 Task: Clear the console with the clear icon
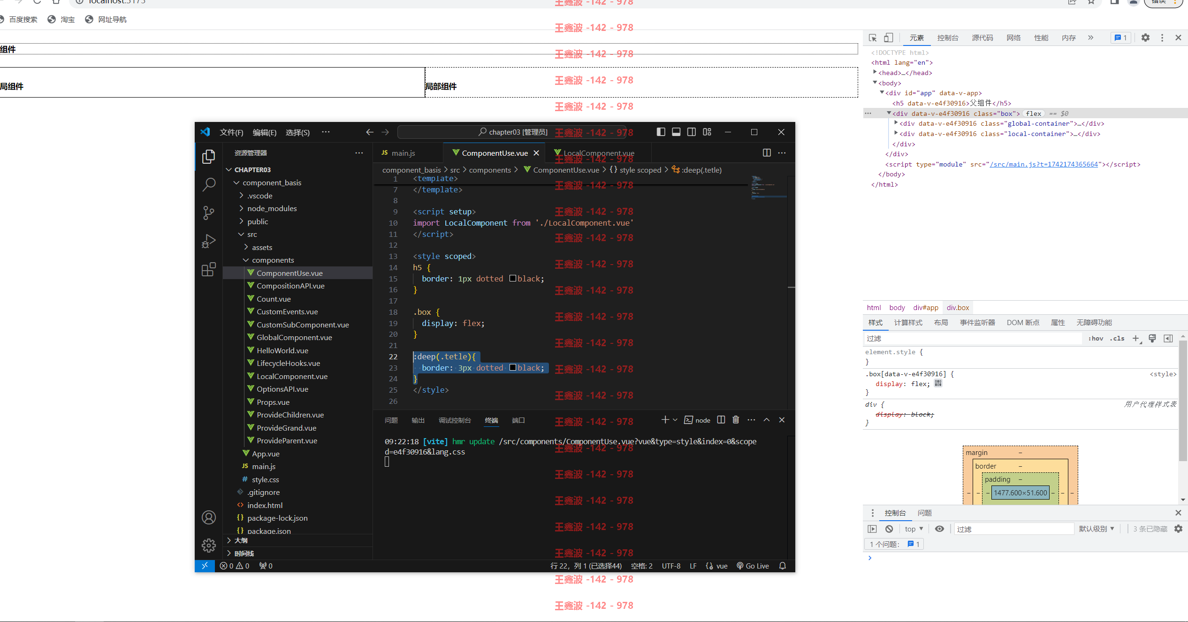point(889,529)
